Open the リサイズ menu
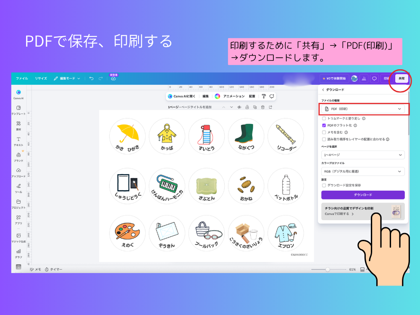 pos(41,79)
